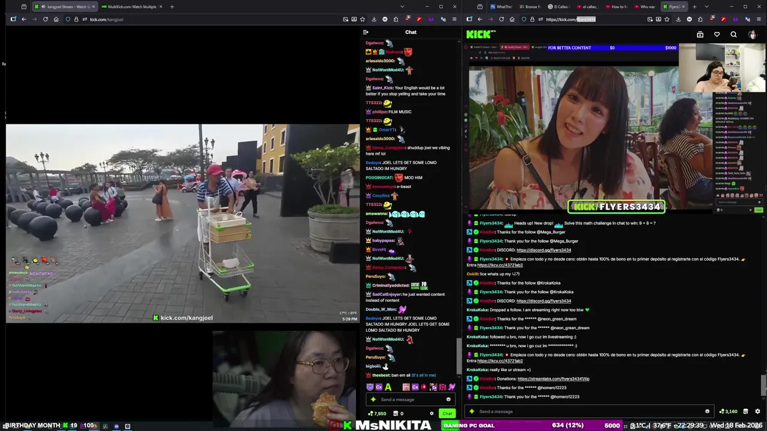Open the right browser's hamburger application menu
Image resolution: width=767 pixels, height=431 pixels.
click(x=757, y=19)
